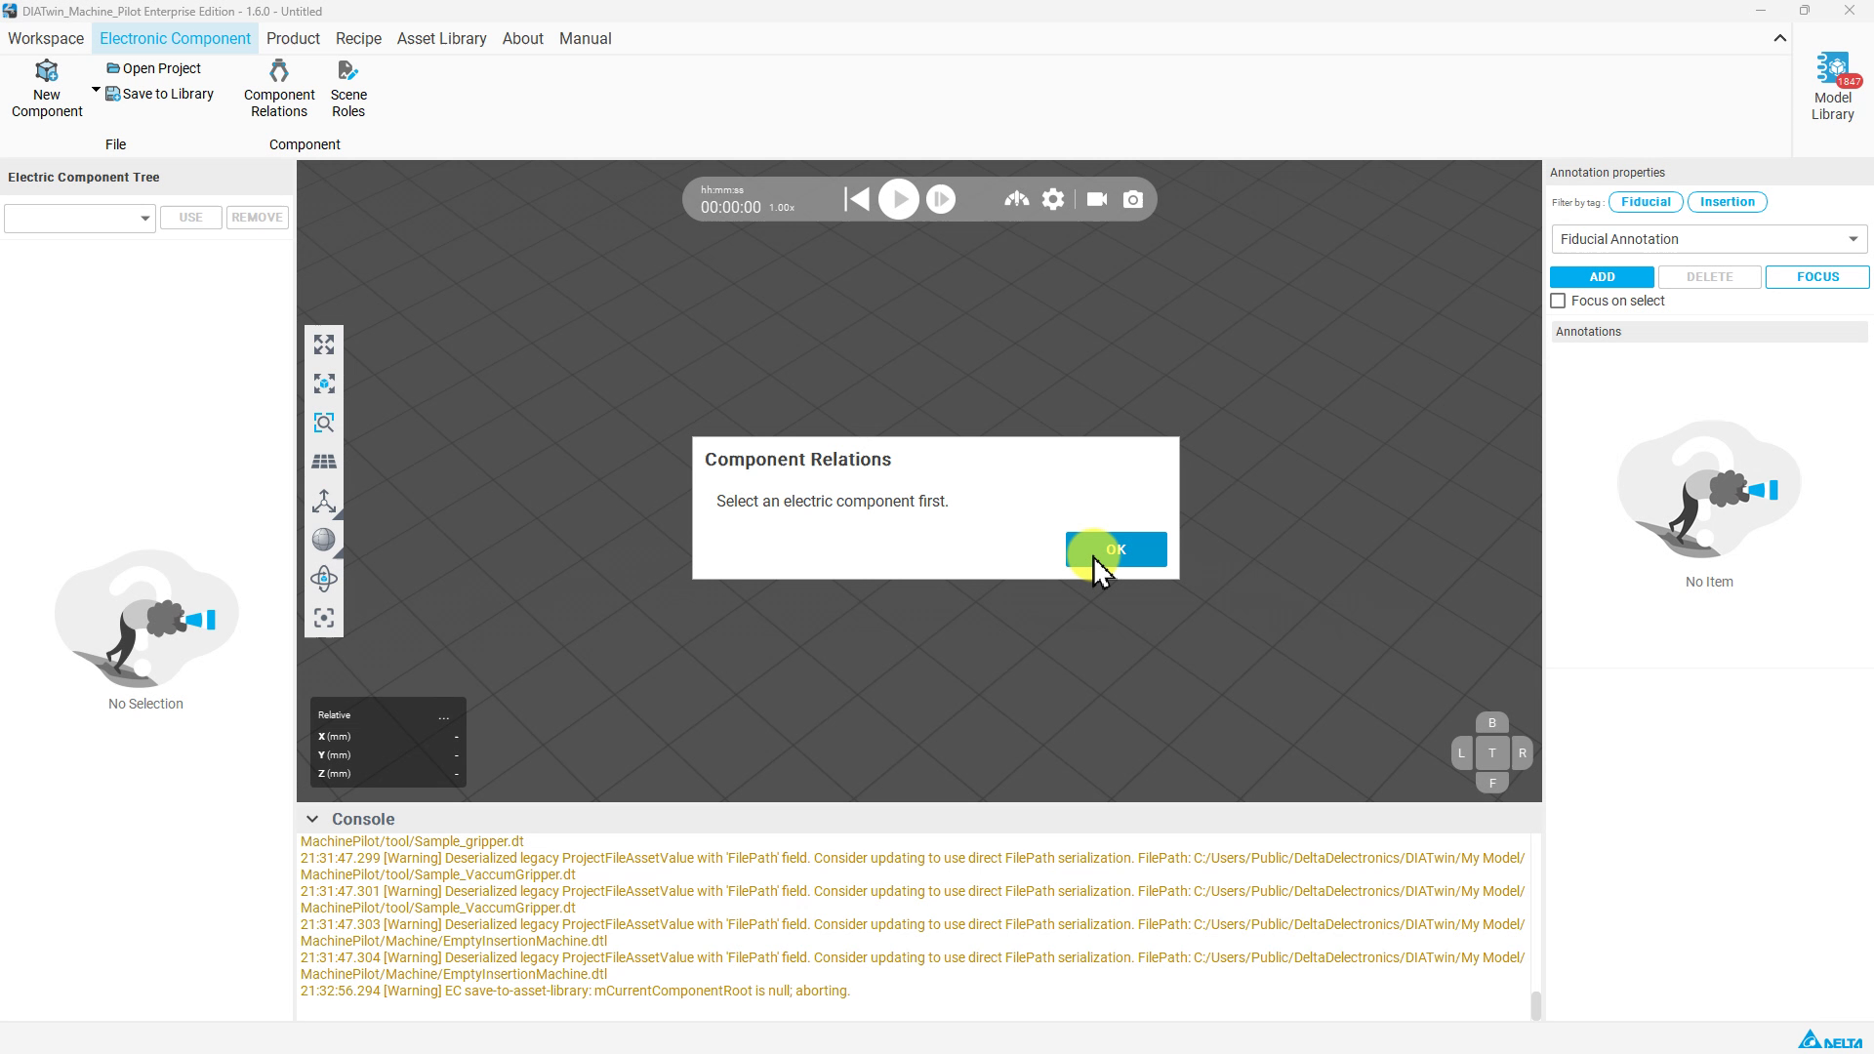Step the simulation forward one frame
This screenshot has height=1054, width=1874.
941,199
